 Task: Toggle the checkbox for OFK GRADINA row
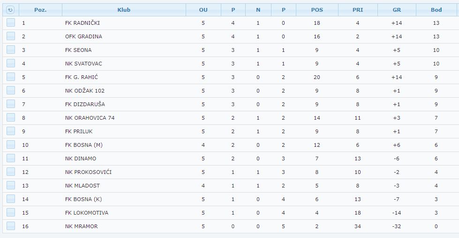click(x=11, y=36)
